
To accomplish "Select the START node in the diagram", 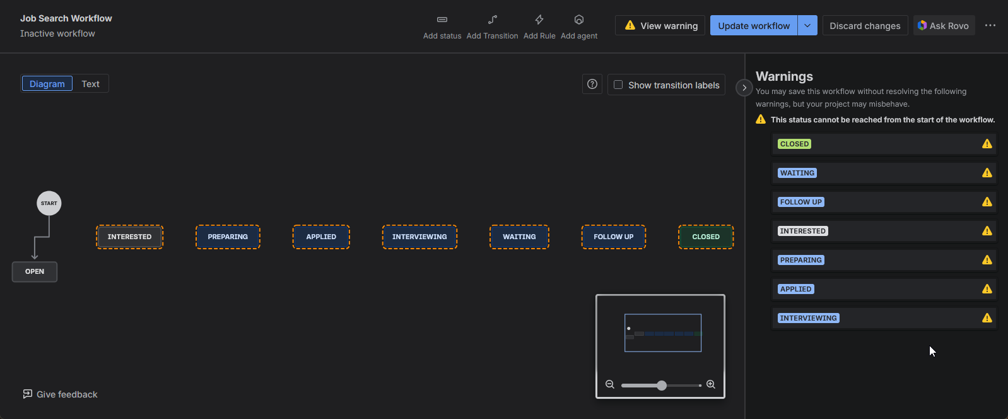I will click(x=49, y=203).
